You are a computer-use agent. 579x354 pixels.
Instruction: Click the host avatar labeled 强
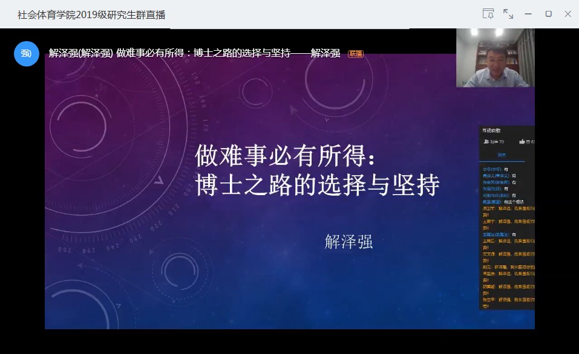coord(26,53)
